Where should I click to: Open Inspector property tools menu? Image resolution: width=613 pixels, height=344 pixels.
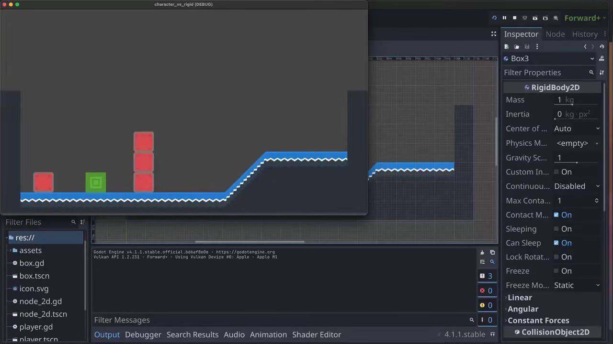pos(602,73)
